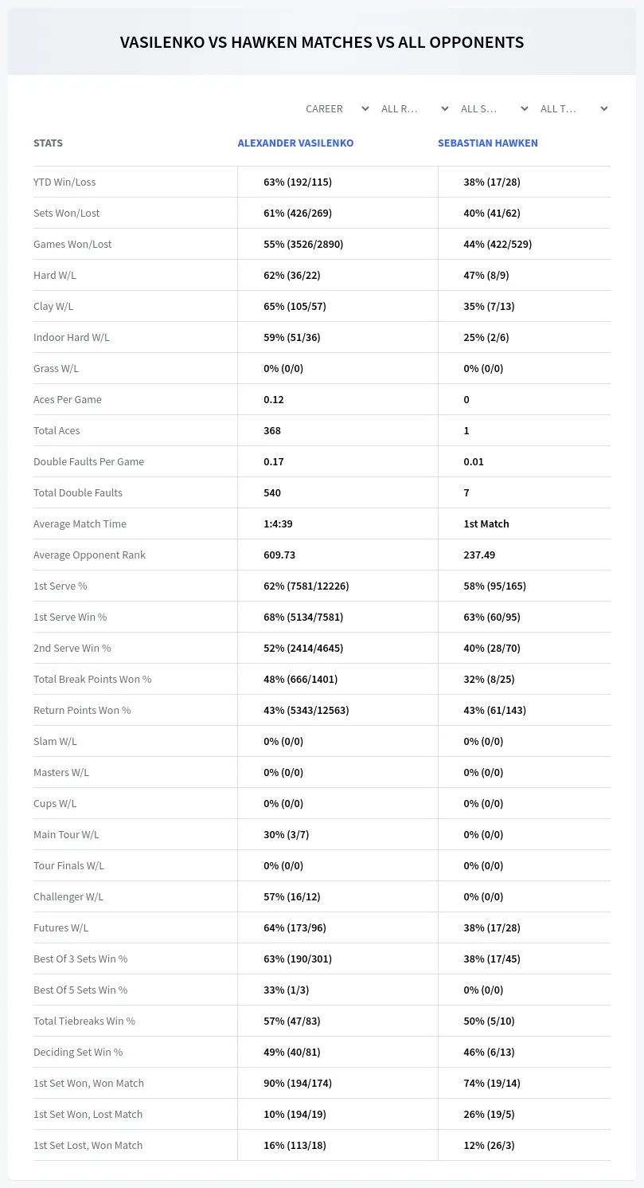Click the page title heading
Screen dimensions: 644x1188
coord(322,42)
